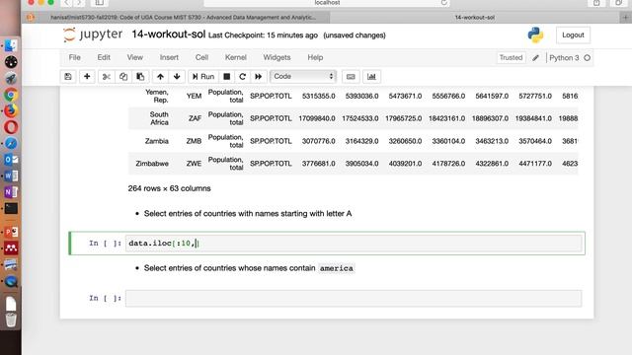
Task: Click the 264 rows × 63 columns text
Action: click(169, 188)
